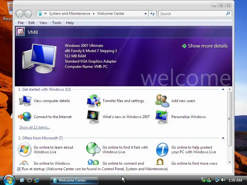Click the breadcrumb arrow after System and Maintenance
Image resolution: width=247 pixels, height=185 pixels.
coord(94,14)
